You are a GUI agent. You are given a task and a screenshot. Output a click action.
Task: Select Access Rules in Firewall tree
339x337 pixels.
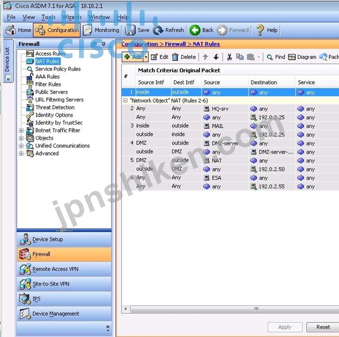[50, 53]
